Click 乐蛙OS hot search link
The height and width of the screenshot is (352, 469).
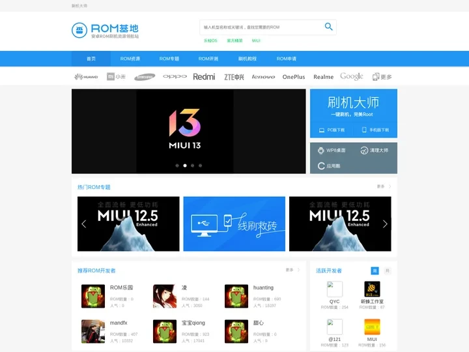(x=210, y=40)
